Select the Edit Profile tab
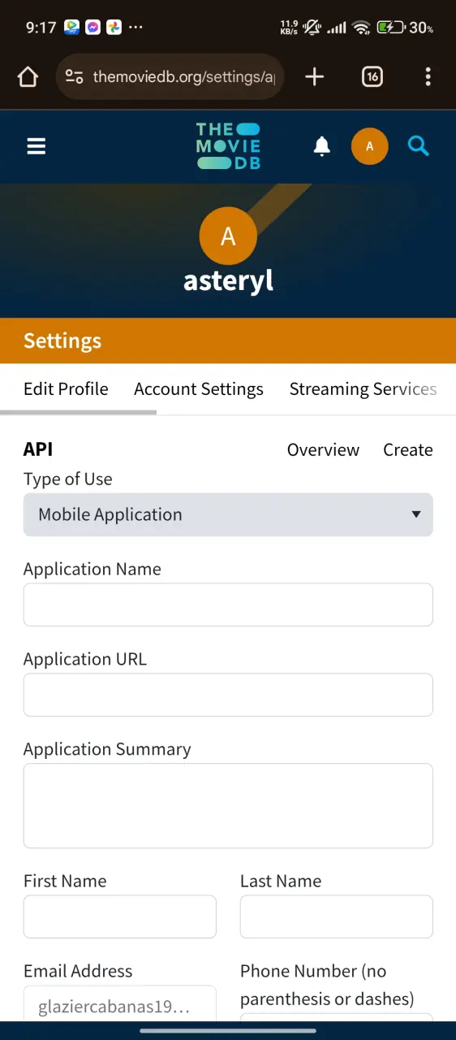 point(66,389)
